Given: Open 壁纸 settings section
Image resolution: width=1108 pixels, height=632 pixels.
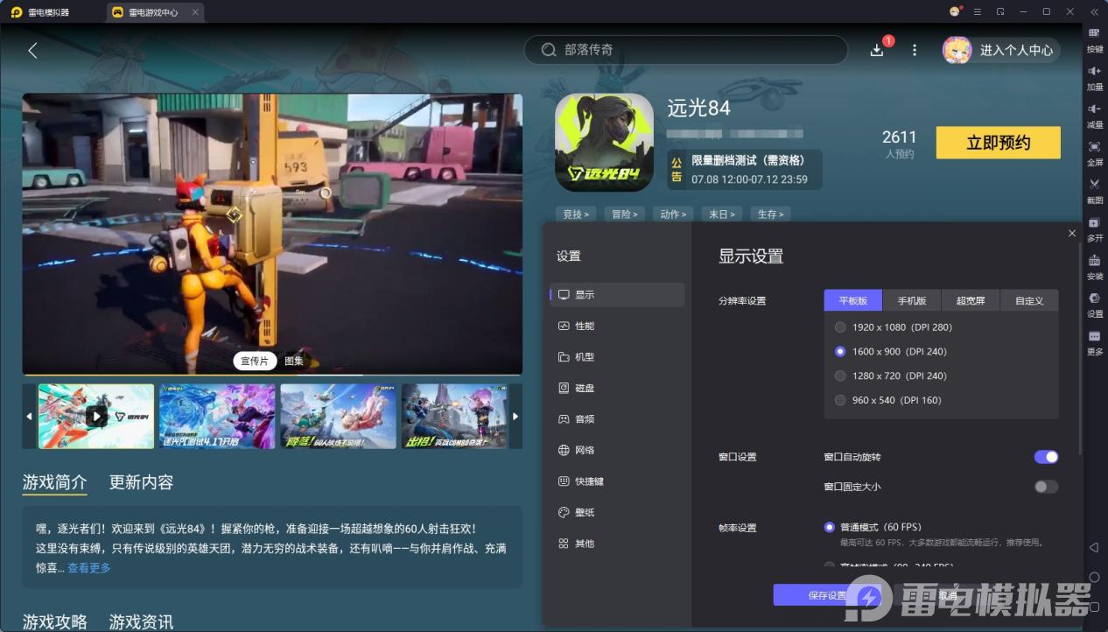Looking at the screenshot, I should point(617,512).
